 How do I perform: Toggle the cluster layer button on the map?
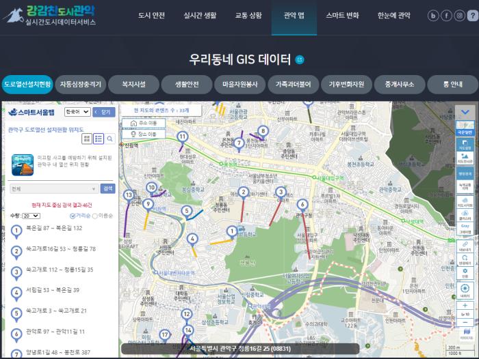point(465,215)
